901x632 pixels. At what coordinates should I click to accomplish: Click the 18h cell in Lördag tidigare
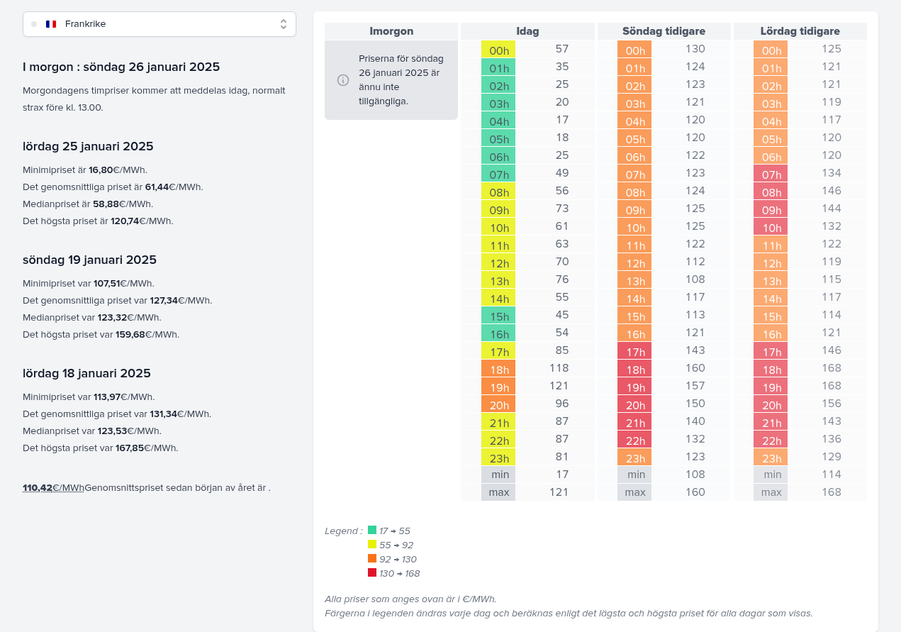771,369
